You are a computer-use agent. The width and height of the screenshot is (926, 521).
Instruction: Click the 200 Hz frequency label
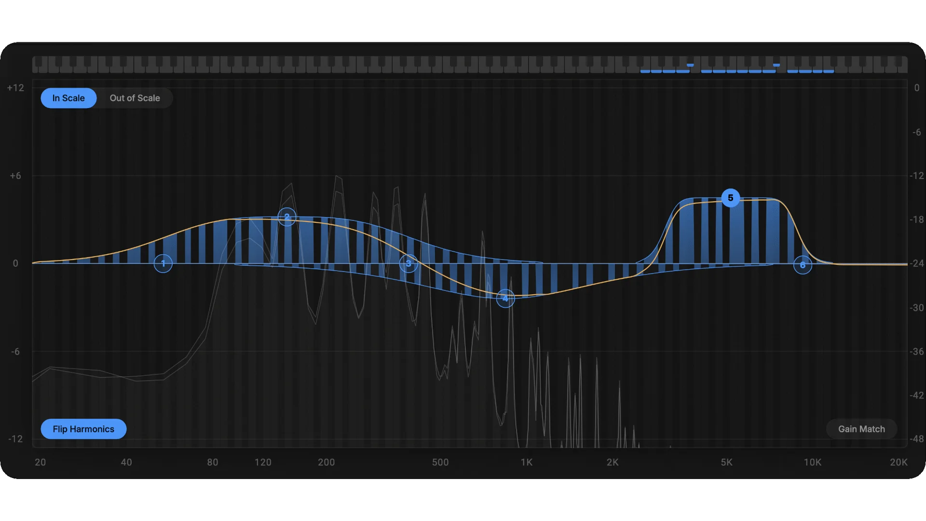coord(327,462)
